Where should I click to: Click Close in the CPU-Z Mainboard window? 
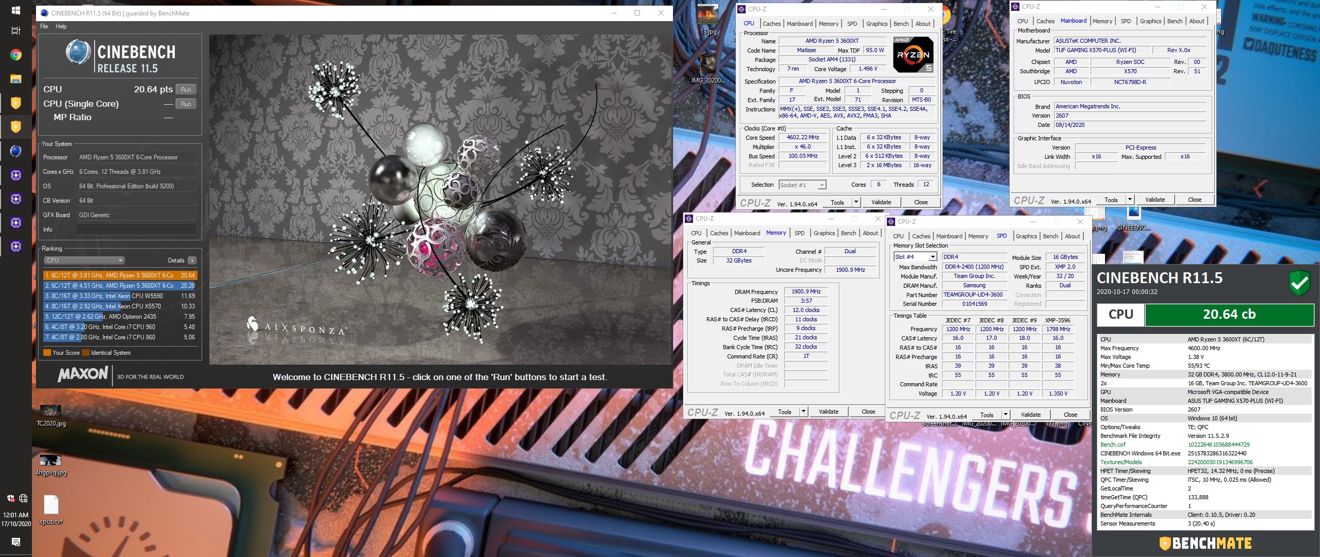tap(1194, 200)
